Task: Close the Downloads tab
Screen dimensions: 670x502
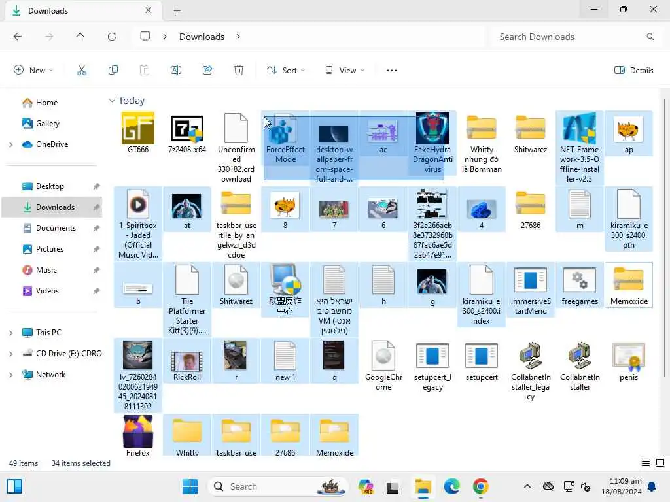Action: (149, 10)
